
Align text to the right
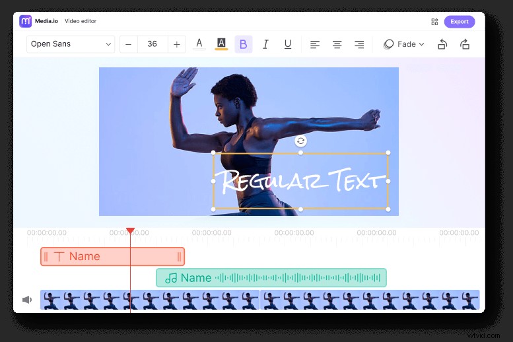pyautogui.click(x=359, y=44)
